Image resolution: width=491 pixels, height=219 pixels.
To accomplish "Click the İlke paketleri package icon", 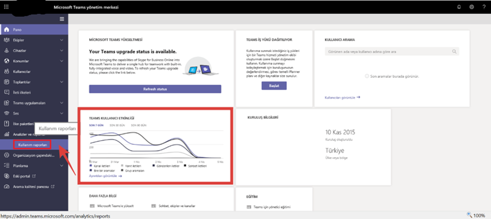I will tap(6, 124).
